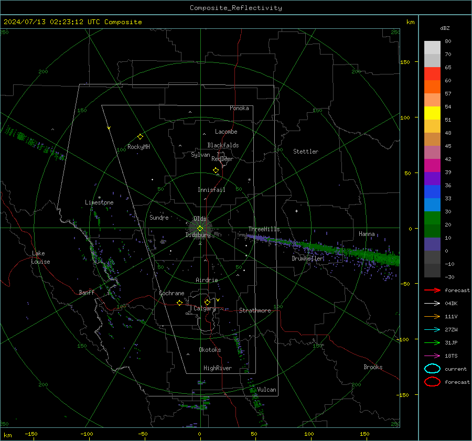Screen dimensions: 472x441
Task: Click the Vulcan label
Action: (x=266, y=390)
